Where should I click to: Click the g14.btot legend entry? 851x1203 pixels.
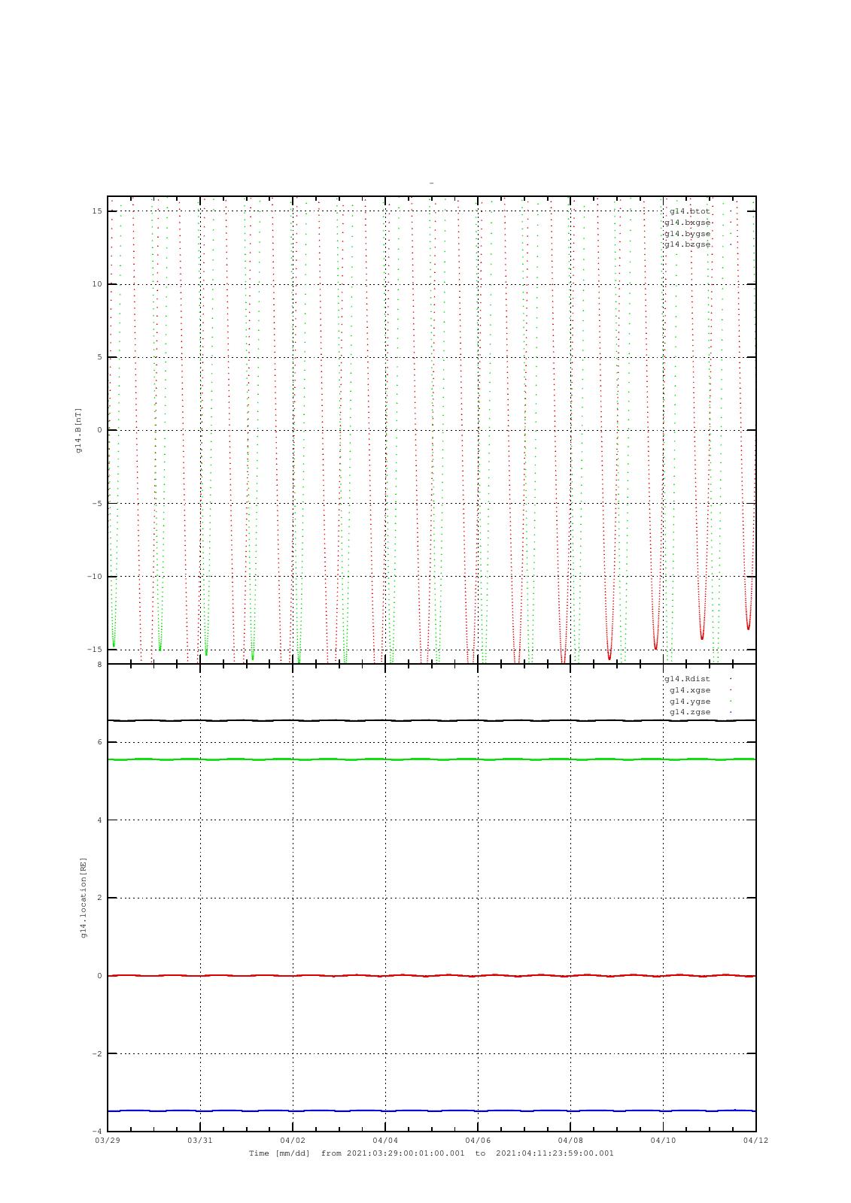point(690,211)
